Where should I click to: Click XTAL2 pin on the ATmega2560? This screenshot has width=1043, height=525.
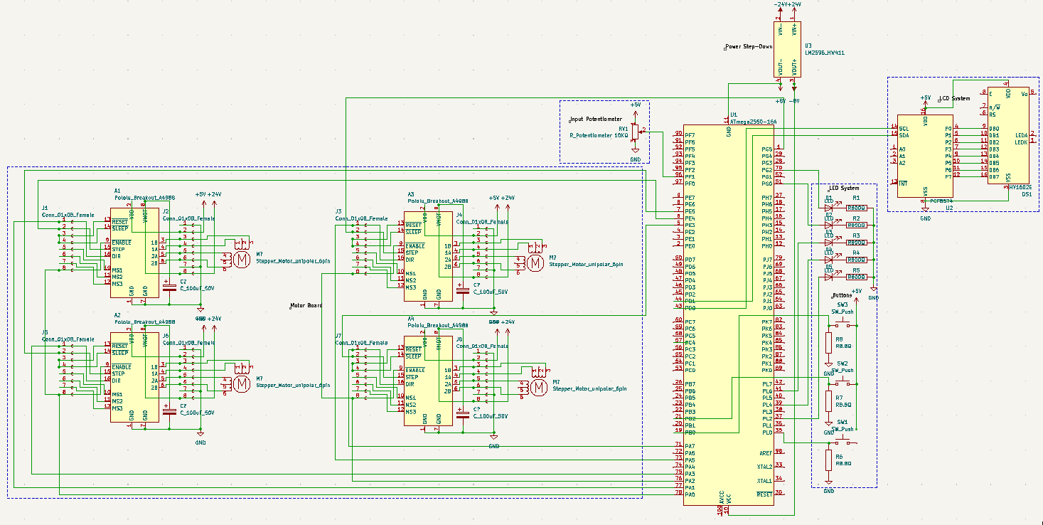tap(764, 467)
